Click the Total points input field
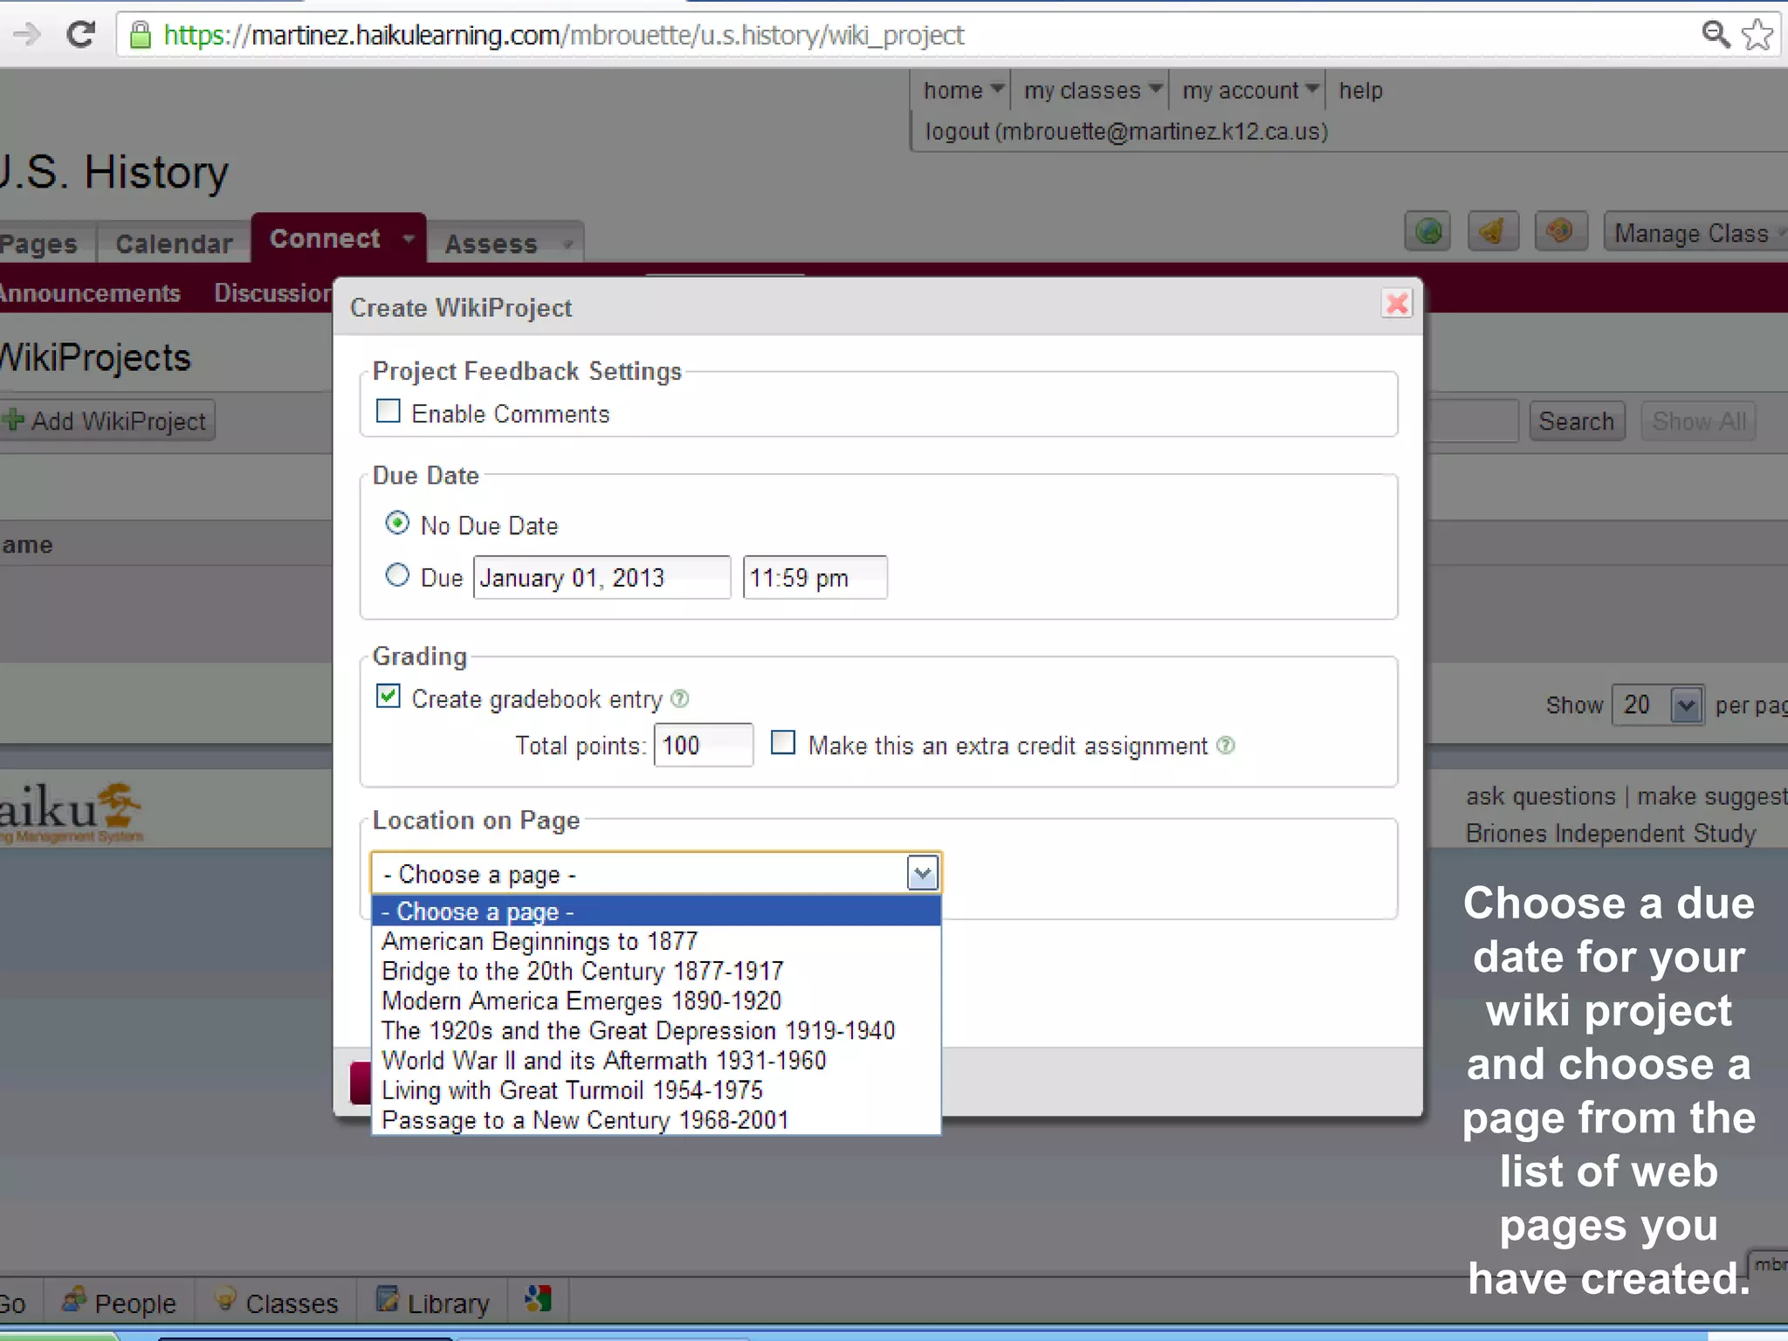Viewport: 1788px width, 1341px height. tap(703, 745)
